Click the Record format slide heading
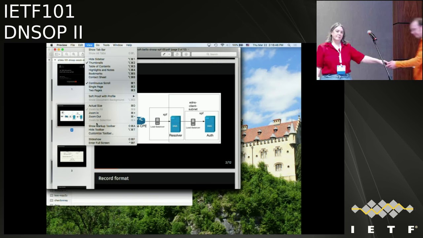 (x=114, y=178)
